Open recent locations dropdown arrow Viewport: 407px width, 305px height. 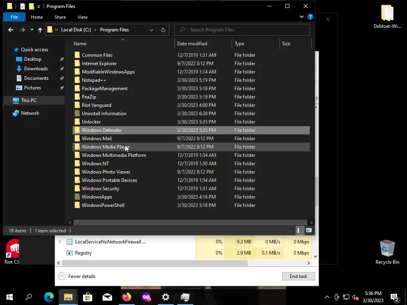(x=32, y=30)
